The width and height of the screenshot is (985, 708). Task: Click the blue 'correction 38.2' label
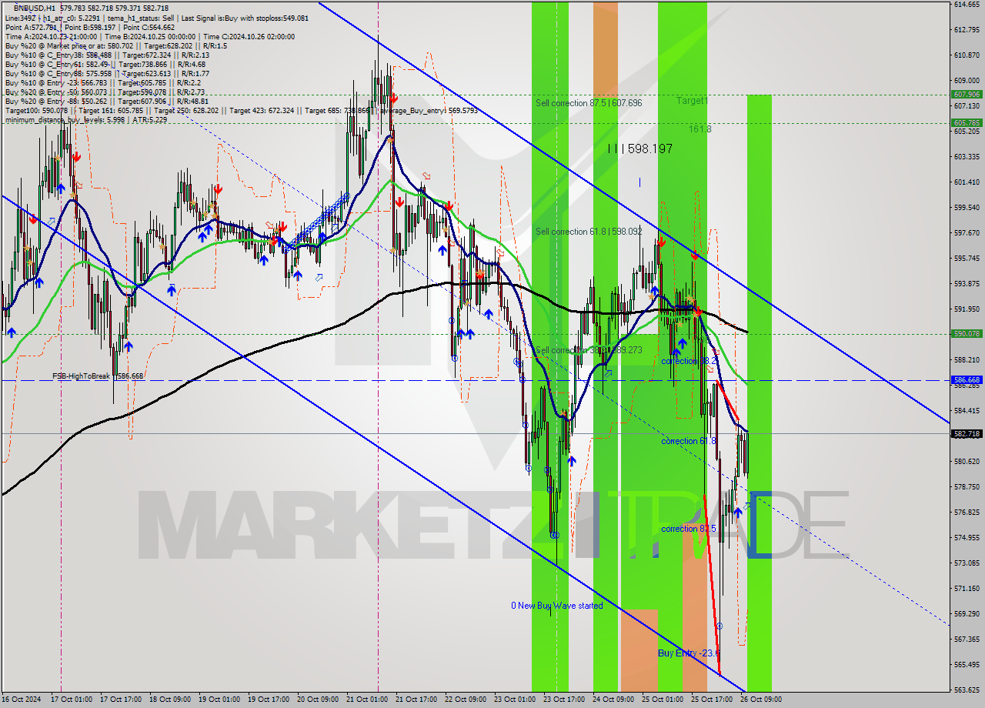pos(689,361)
